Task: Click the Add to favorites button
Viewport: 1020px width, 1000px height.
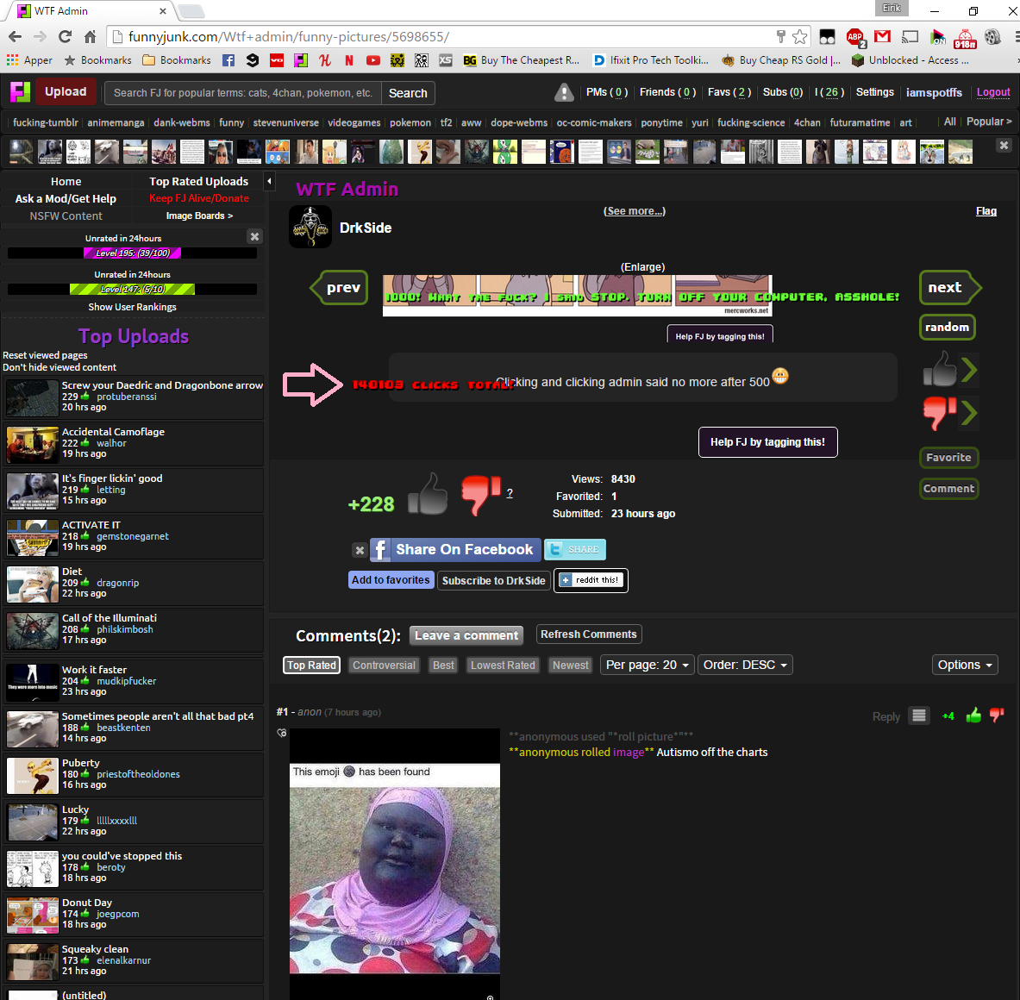Action: point(391,580)
